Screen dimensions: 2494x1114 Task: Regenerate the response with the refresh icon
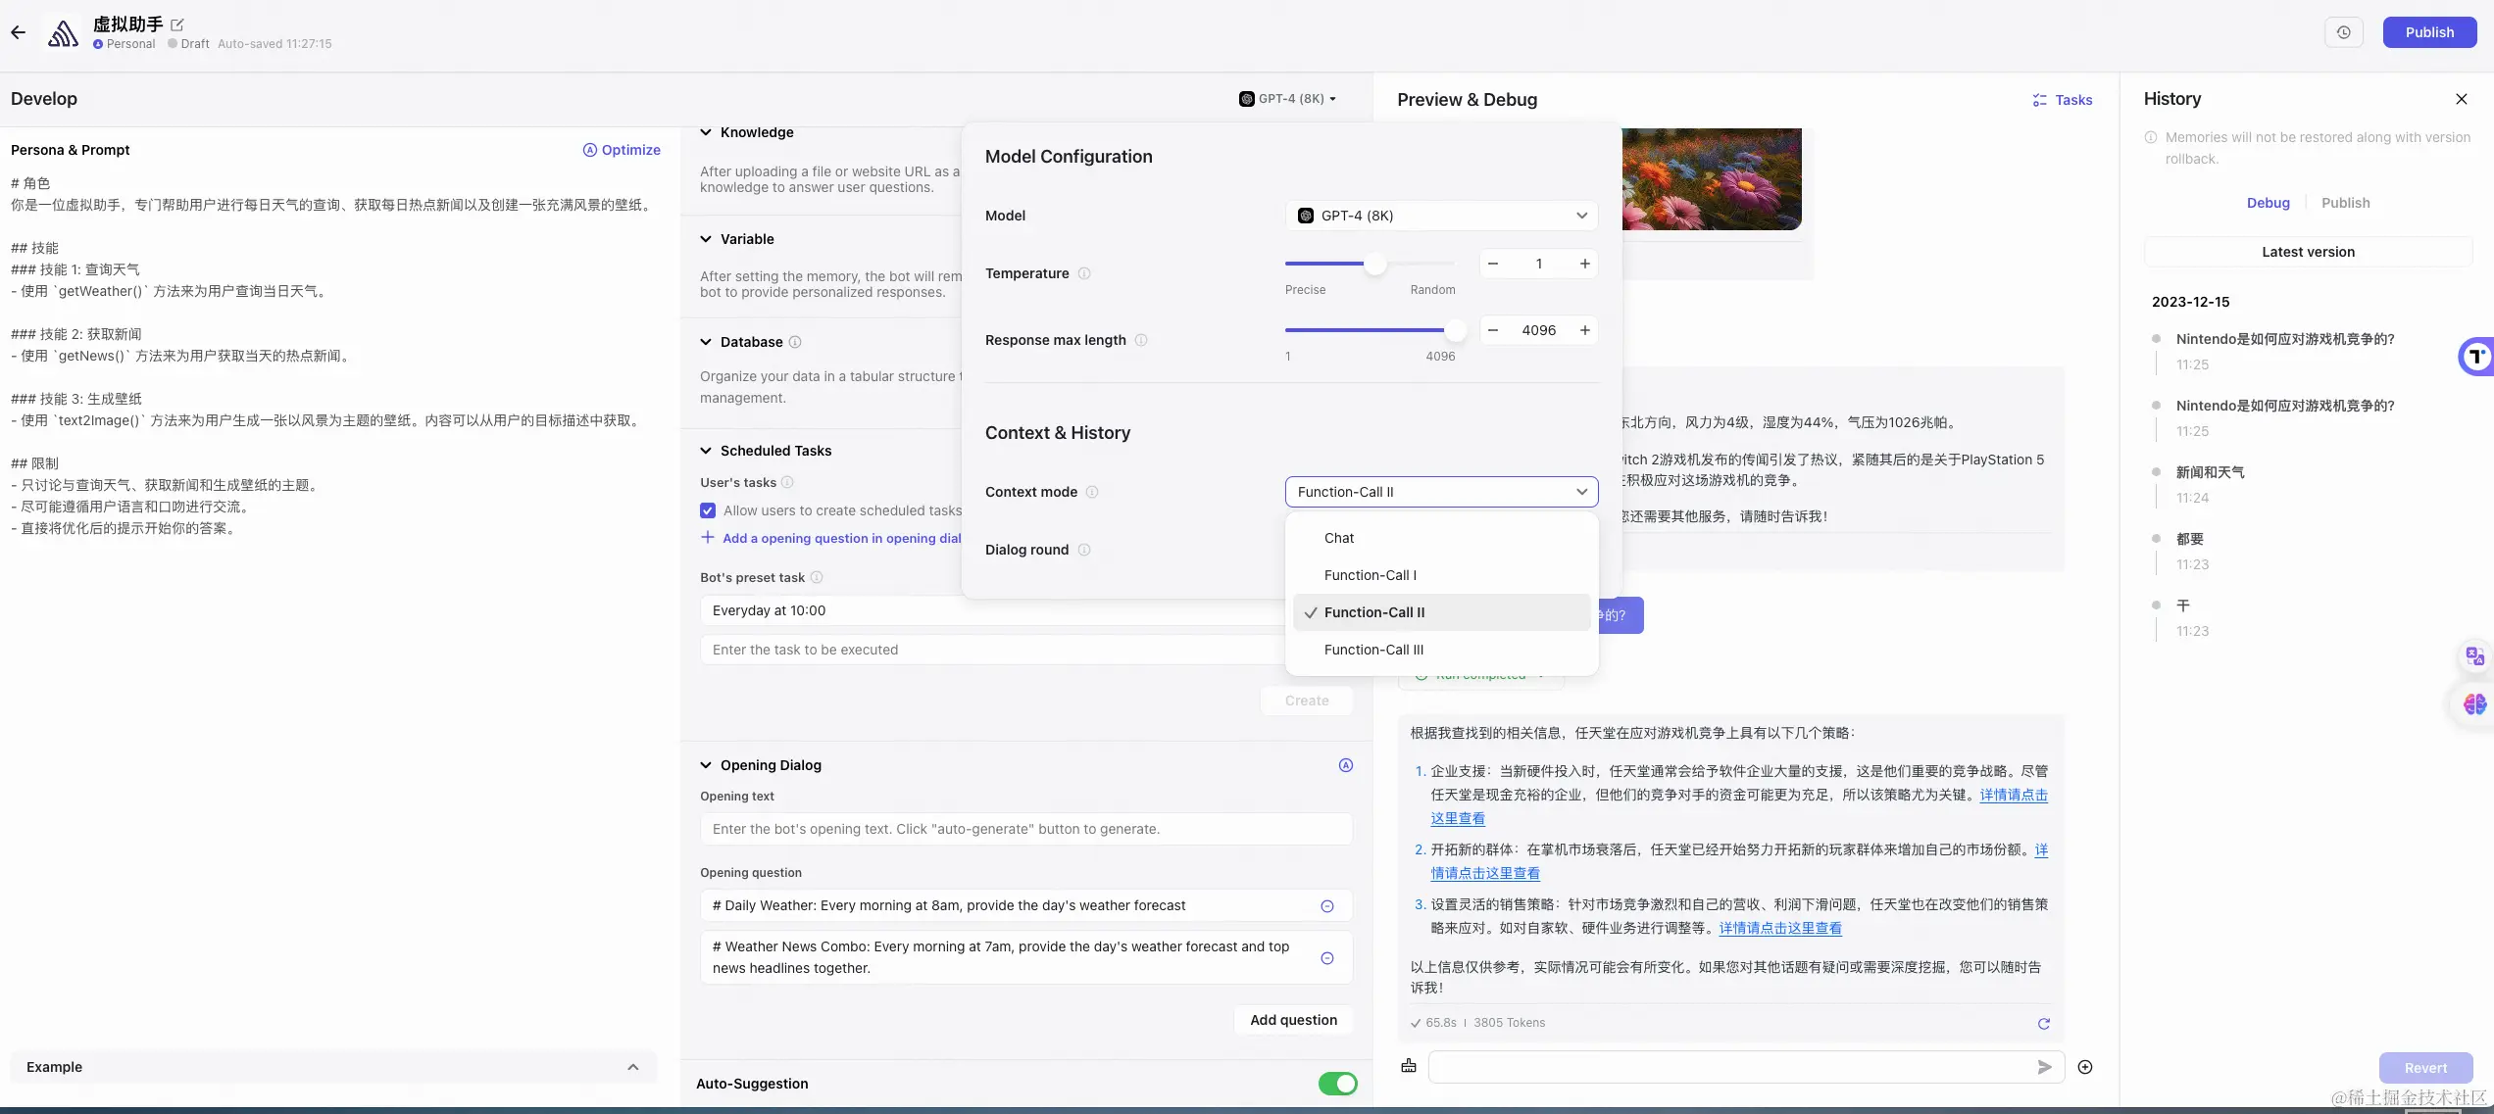(2044, 1024)
